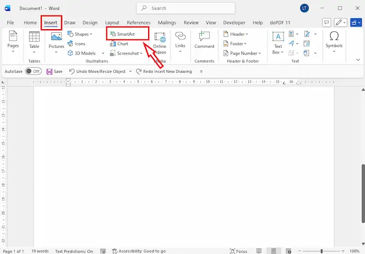This screenshot has width=365, height=254.
Task: Click the SmartArt button in Illustrations
Action: (x=125, y=34)
